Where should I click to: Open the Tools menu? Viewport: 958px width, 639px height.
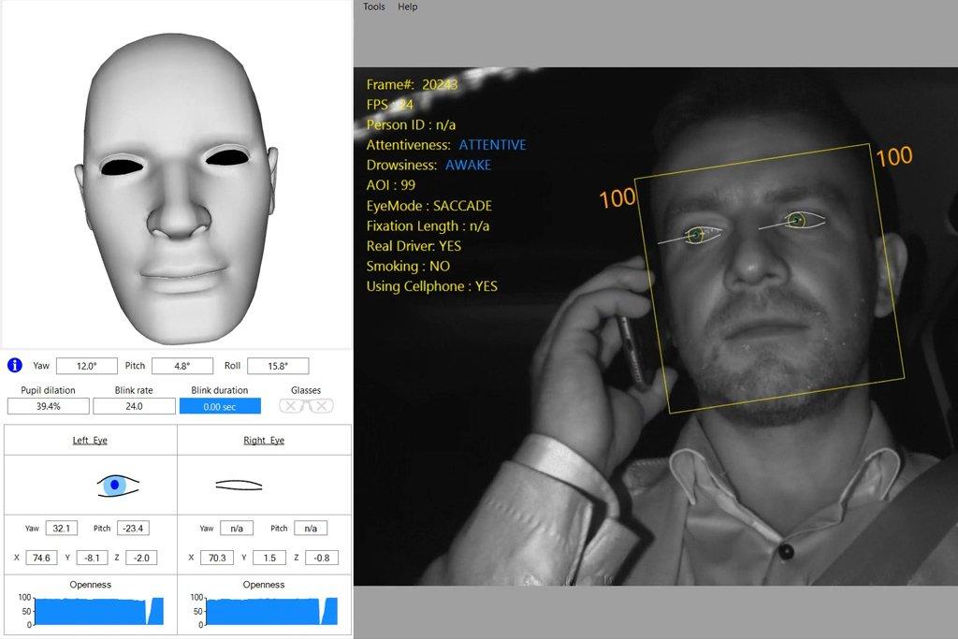[x=374, y=7]
